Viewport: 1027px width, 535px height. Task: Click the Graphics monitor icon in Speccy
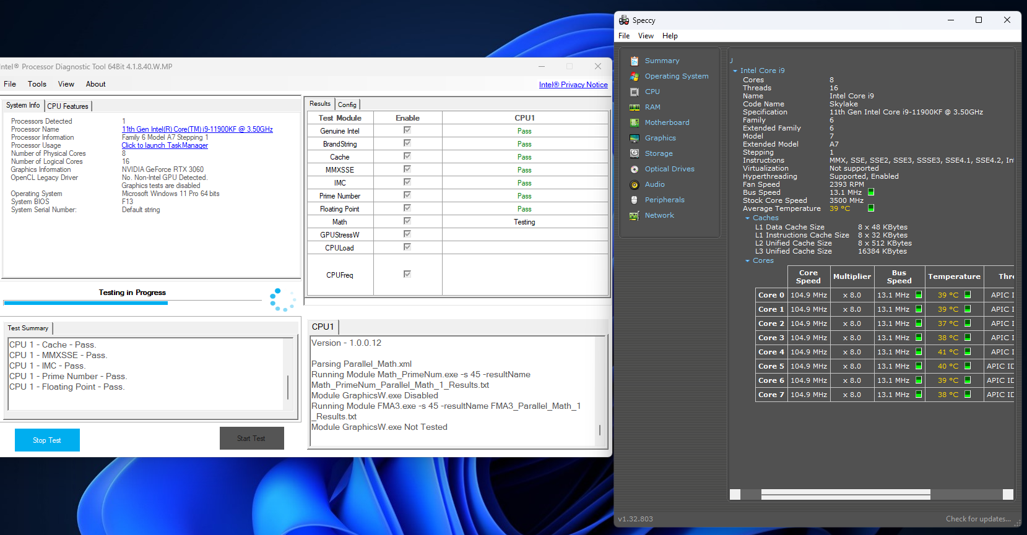click(x=635, y=138)
